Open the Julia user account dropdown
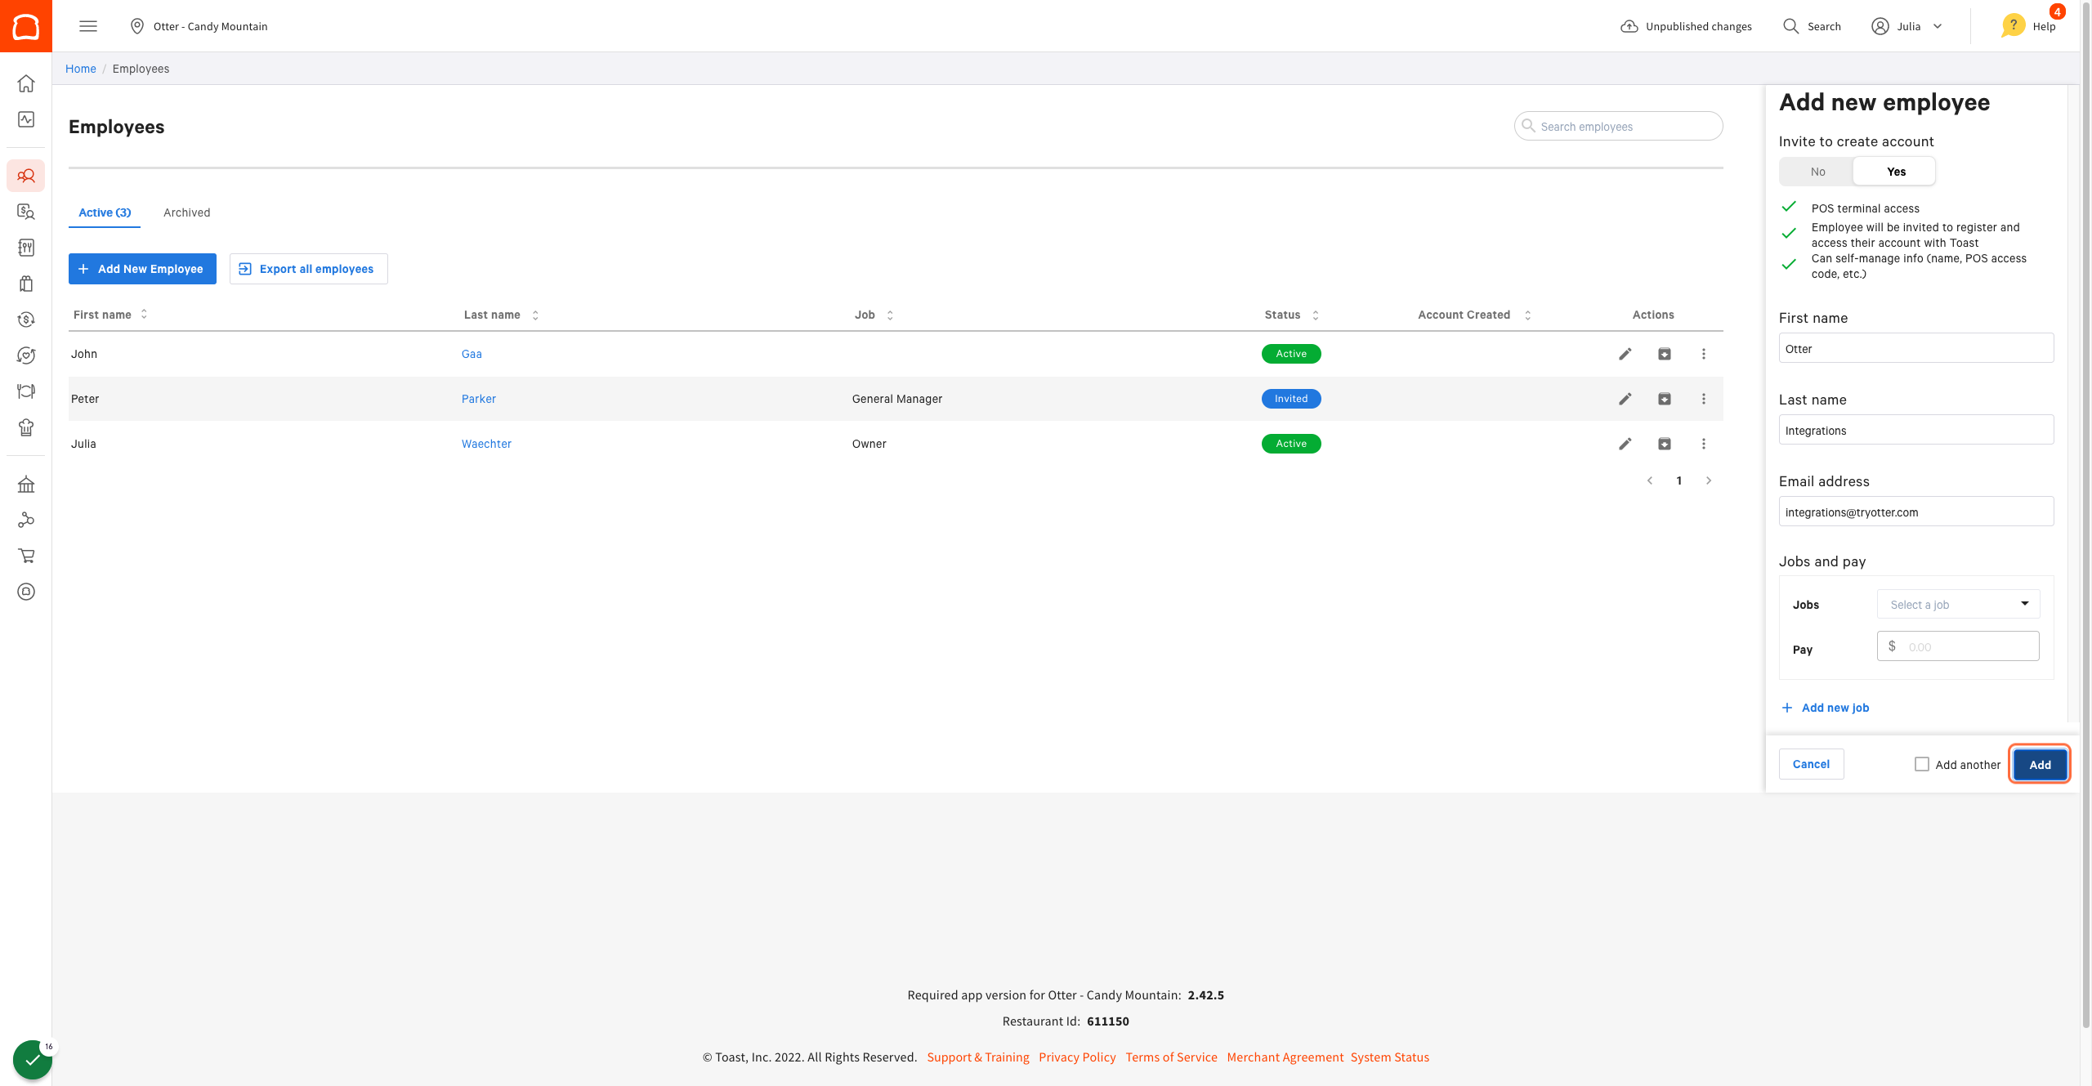This screenshot has width=2092, height=1086. tap(1907, 26)
